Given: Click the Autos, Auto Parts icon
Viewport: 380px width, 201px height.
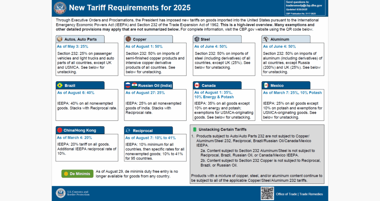Looking at the screenshot, I should point(59,39).
